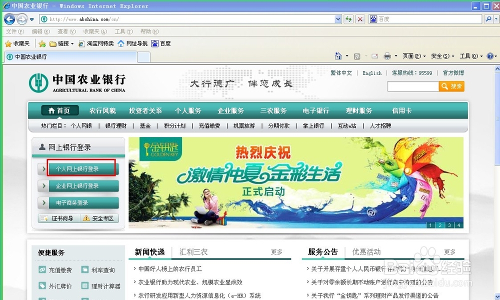Open 电子银行 navigation item
Image resolution: width=500 pixels, height=300 pixels.
click(x=316, y=110)
